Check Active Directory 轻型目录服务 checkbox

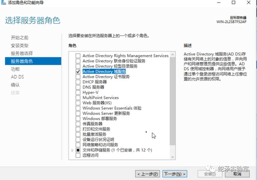tap(78, 66)
